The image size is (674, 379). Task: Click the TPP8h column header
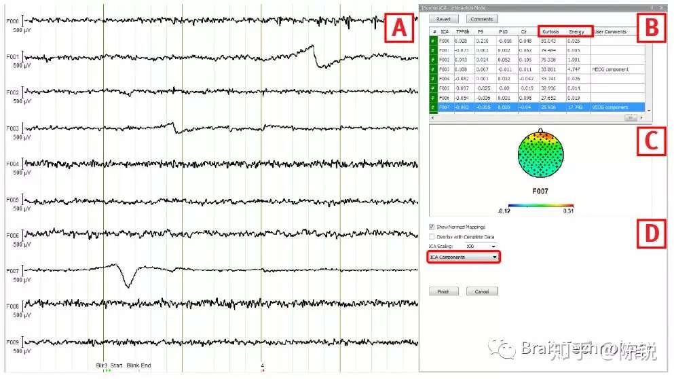tap(463, 31)
